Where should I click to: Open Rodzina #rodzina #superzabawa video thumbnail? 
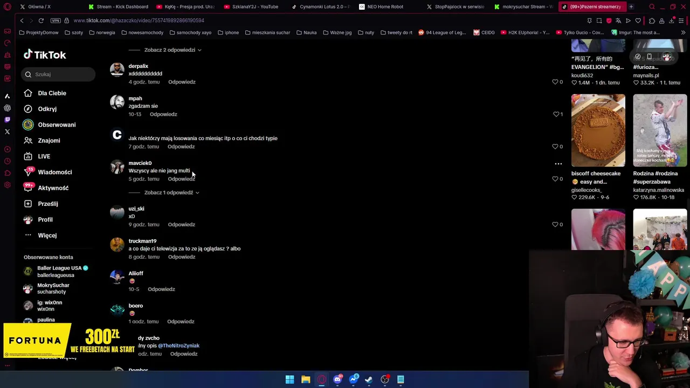(660, 130)
